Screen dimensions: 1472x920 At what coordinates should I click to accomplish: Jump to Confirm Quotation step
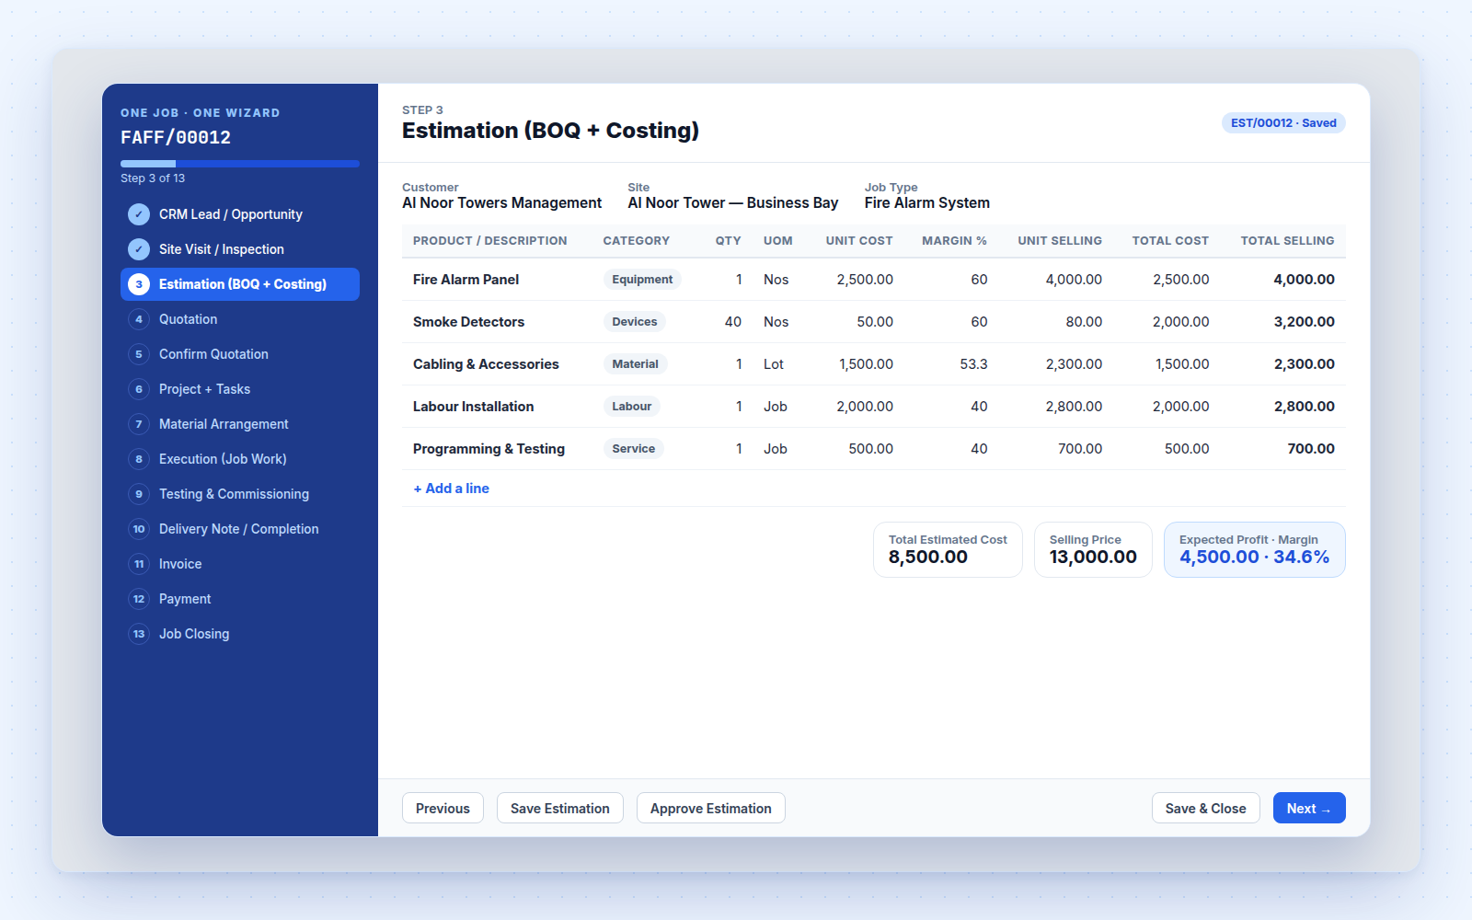(240, 354)
